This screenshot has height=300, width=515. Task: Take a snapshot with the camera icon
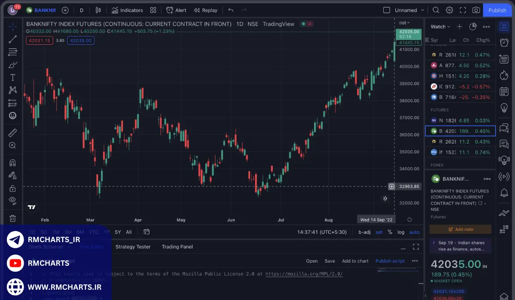(x=476, y=10)
